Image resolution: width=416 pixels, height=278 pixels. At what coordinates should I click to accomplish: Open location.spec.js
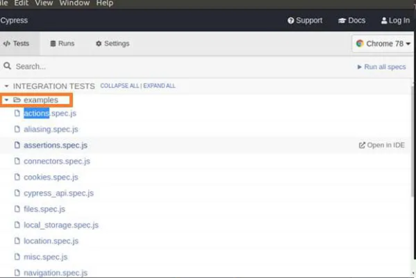pos(51,241)
